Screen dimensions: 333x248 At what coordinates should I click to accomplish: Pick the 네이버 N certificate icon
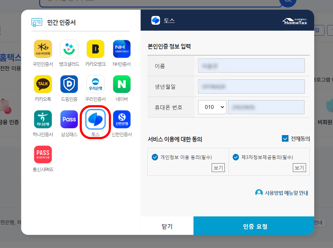tap(122, 84)
